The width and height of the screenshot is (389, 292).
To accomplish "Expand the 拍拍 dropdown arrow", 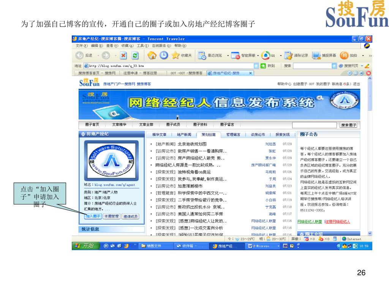I will click(x=363, y=56).
